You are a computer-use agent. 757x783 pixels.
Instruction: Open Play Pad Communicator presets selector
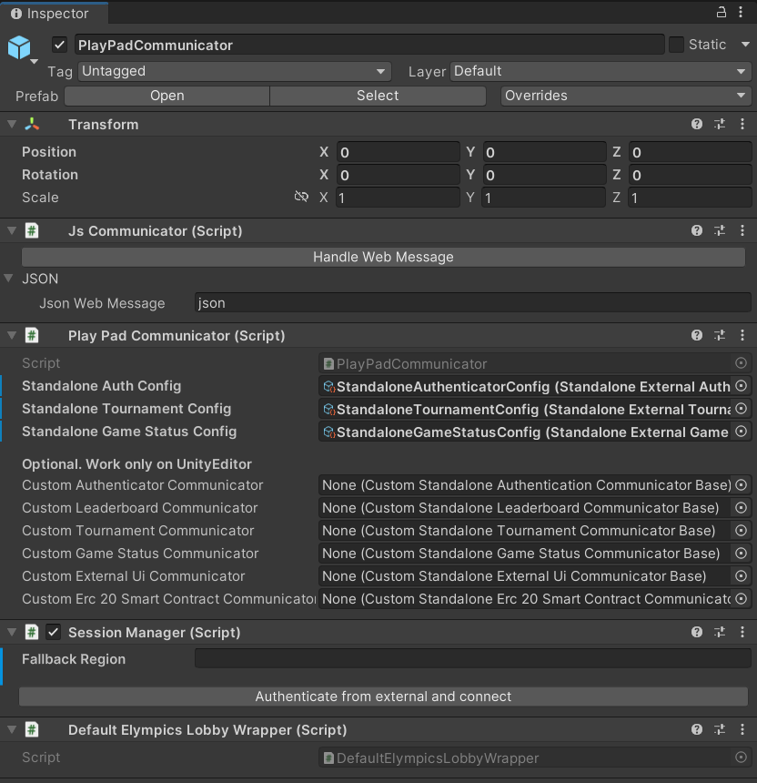pyautogui.click(x=720, y=336)
